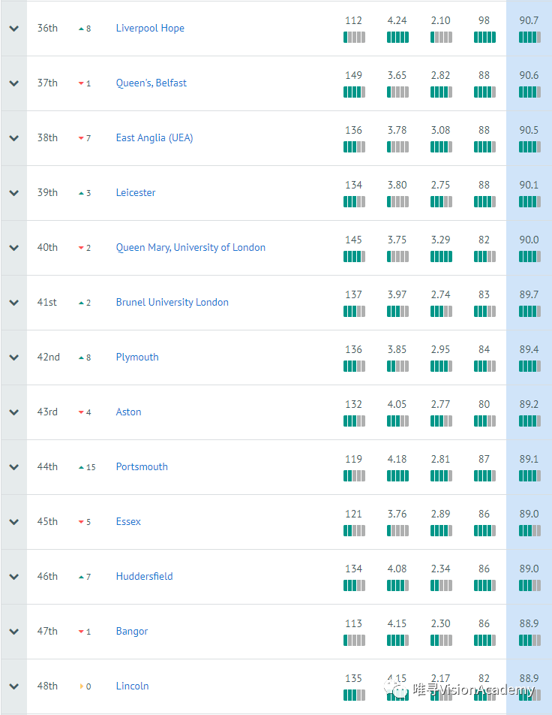Expand the Queen Mary row chevron

click(14, 248)
